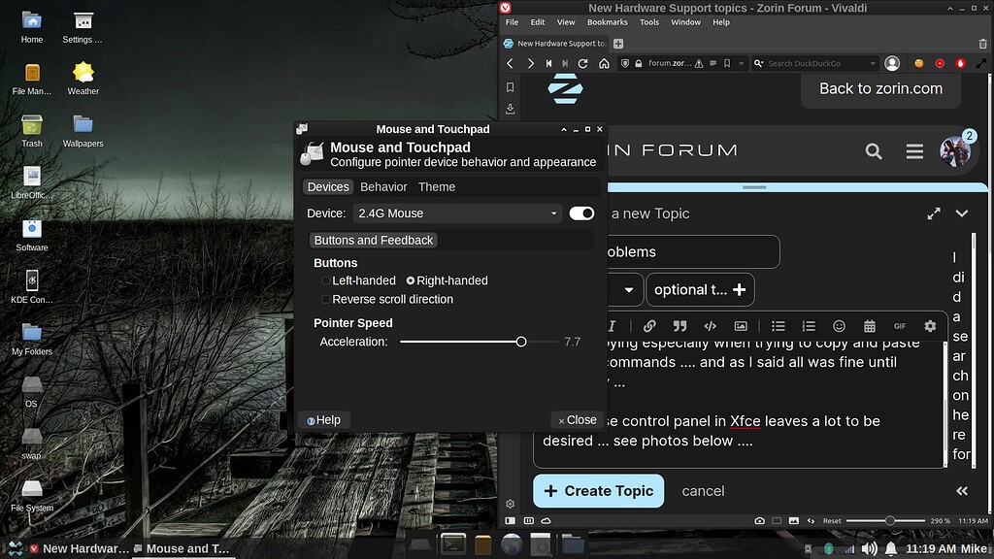994x559 pixels.
Task: Switch to the Behavior tab
Action: 383,186
